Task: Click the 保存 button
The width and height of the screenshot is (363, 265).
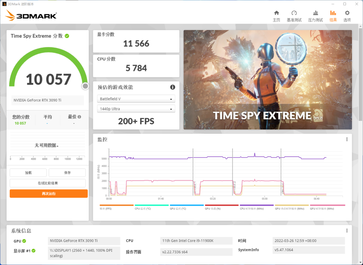Action: (67, 173)
